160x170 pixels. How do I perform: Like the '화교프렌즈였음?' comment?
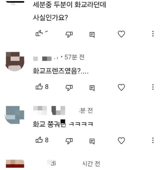(39, 87)
